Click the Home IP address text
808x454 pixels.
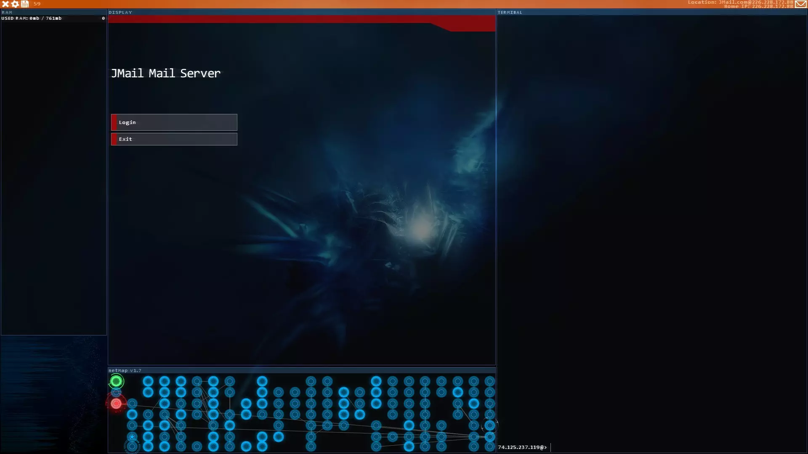point(758,6)
